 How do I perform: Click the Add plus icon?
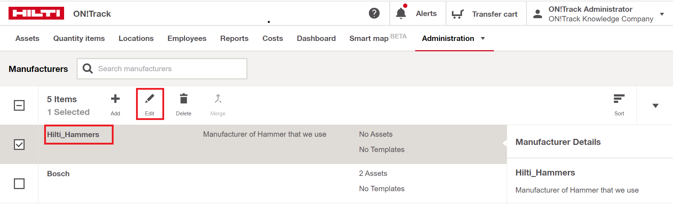[x=115, y=99]
